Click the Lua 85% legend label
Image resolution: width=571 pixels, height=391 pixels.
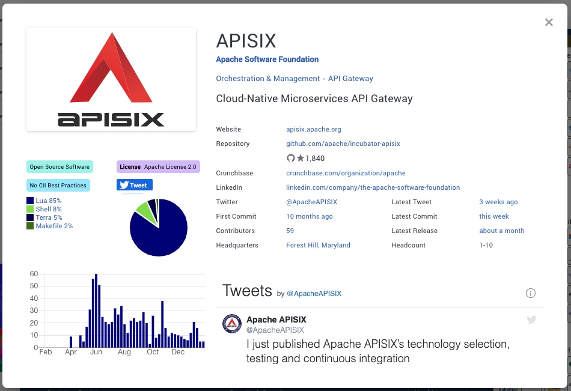click(x=49, y=201)
